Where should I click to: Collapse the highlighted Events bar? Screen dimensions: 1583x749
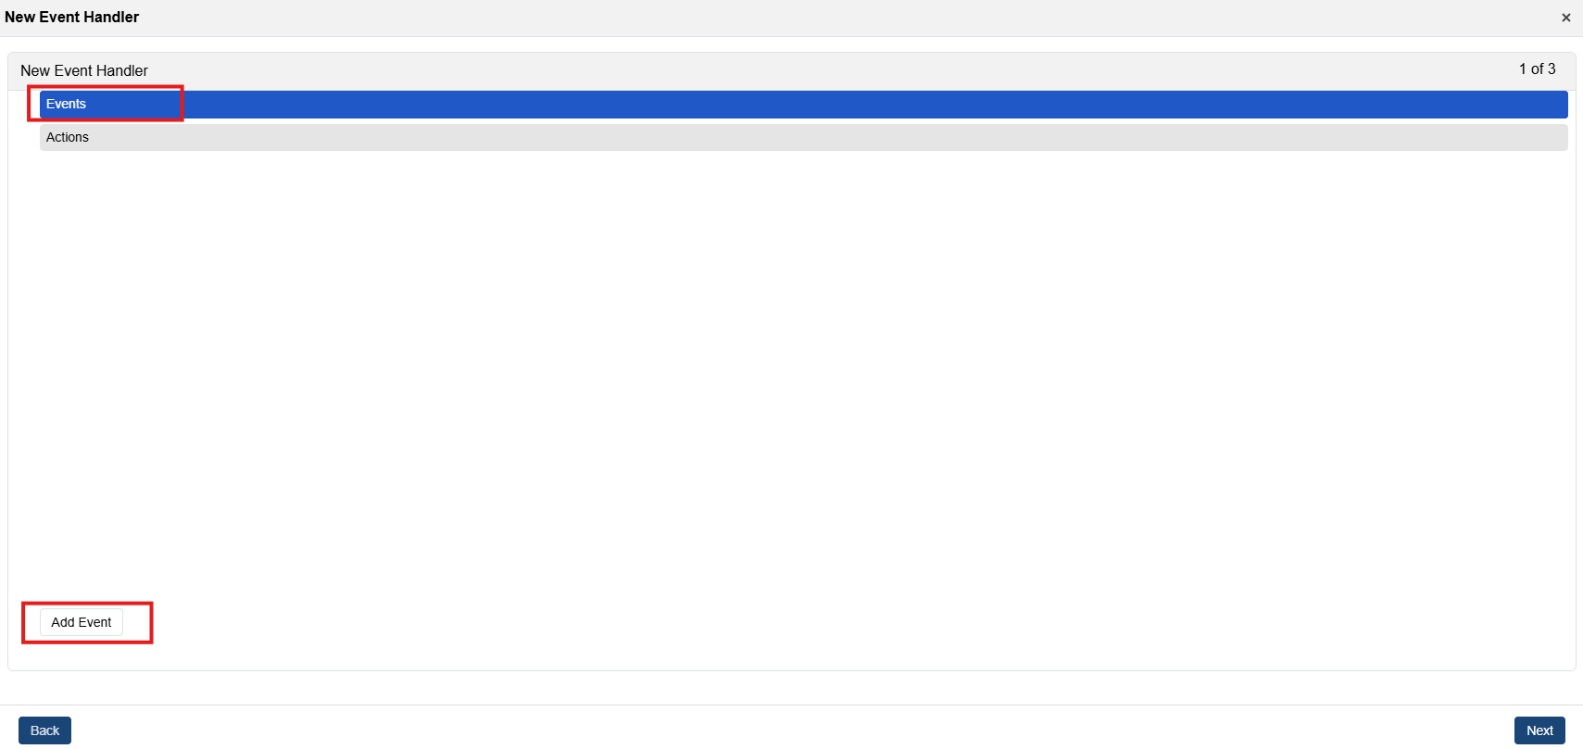(x=802, y=105)
